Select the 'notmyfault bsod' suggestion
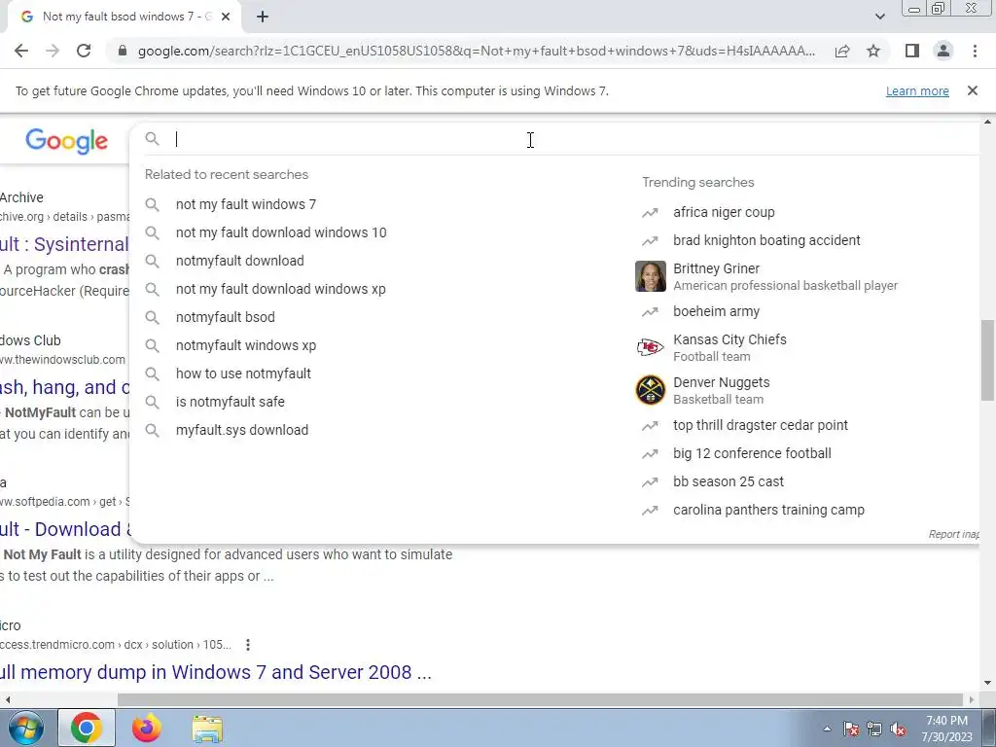This screenshot has width=996, height=747. 225,317
